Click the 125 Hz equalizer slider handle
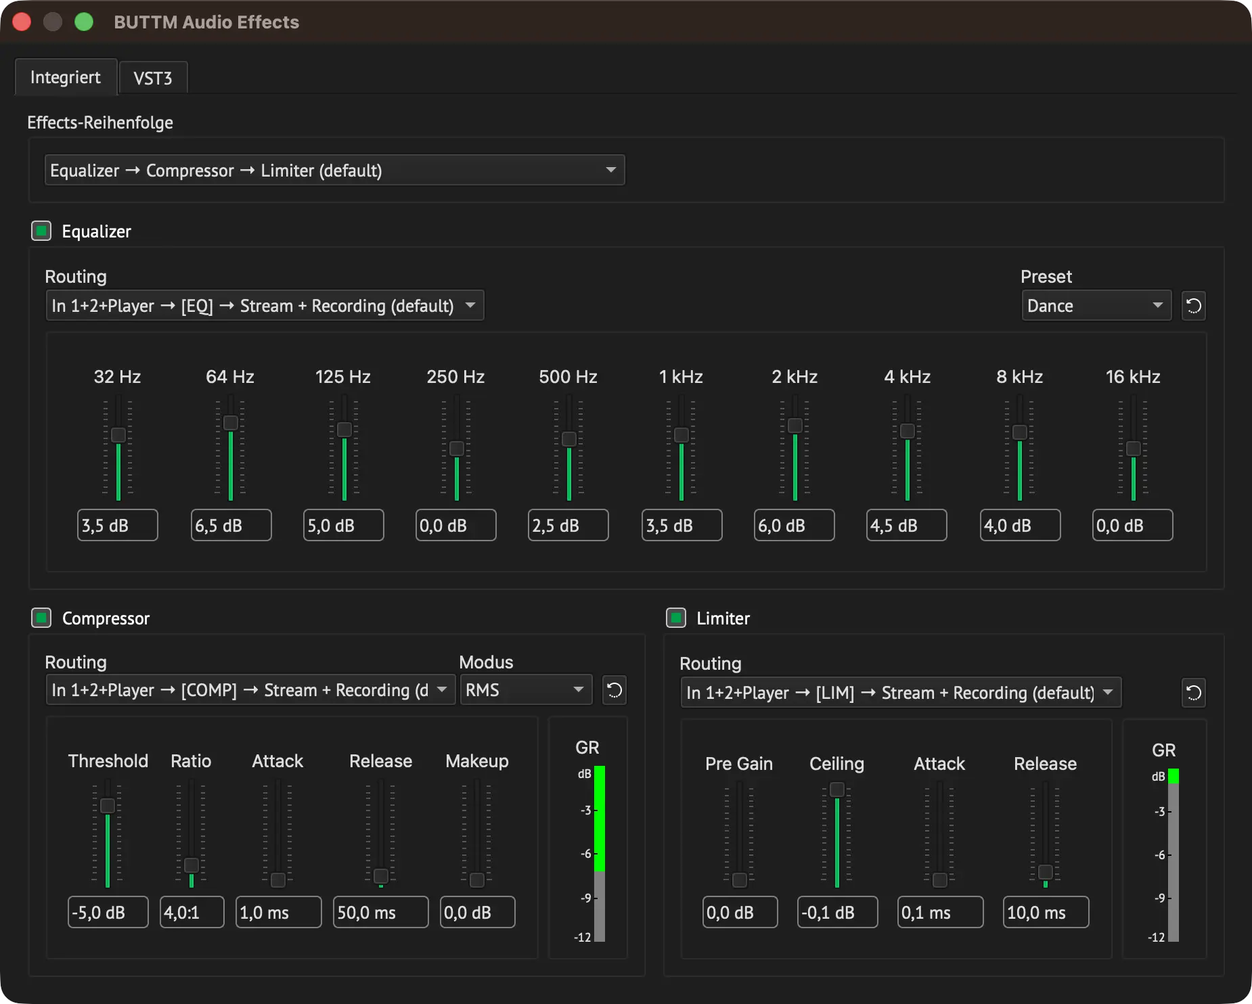The height and width of the screenshot is (1004, 1252). [x=344, y=430]
